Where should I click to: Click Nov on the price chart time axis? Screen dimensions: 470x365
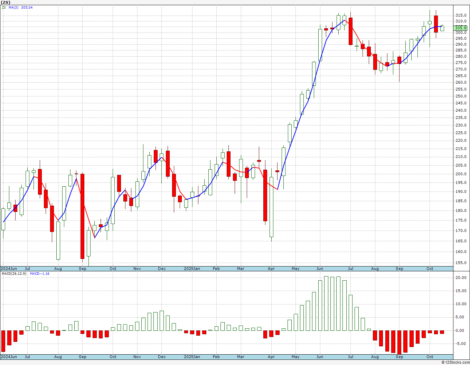(x=137, y=269)
